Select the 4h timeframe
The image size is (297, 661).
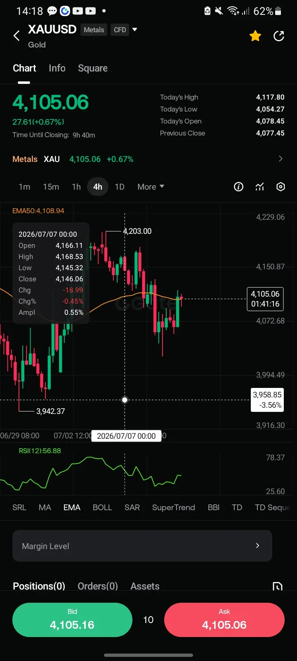coord(98,187)
